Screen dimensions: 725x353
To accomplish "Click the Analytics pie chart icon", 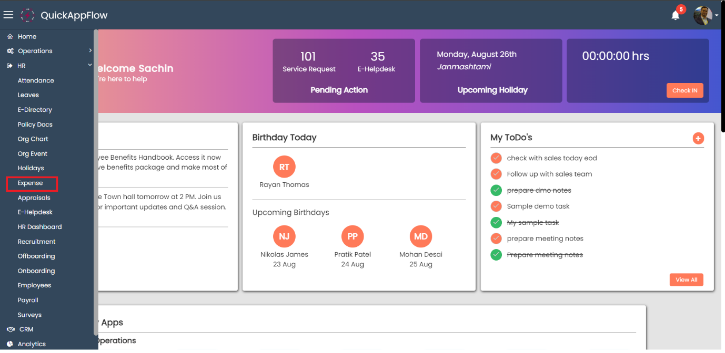I will [x=10, y=344].
